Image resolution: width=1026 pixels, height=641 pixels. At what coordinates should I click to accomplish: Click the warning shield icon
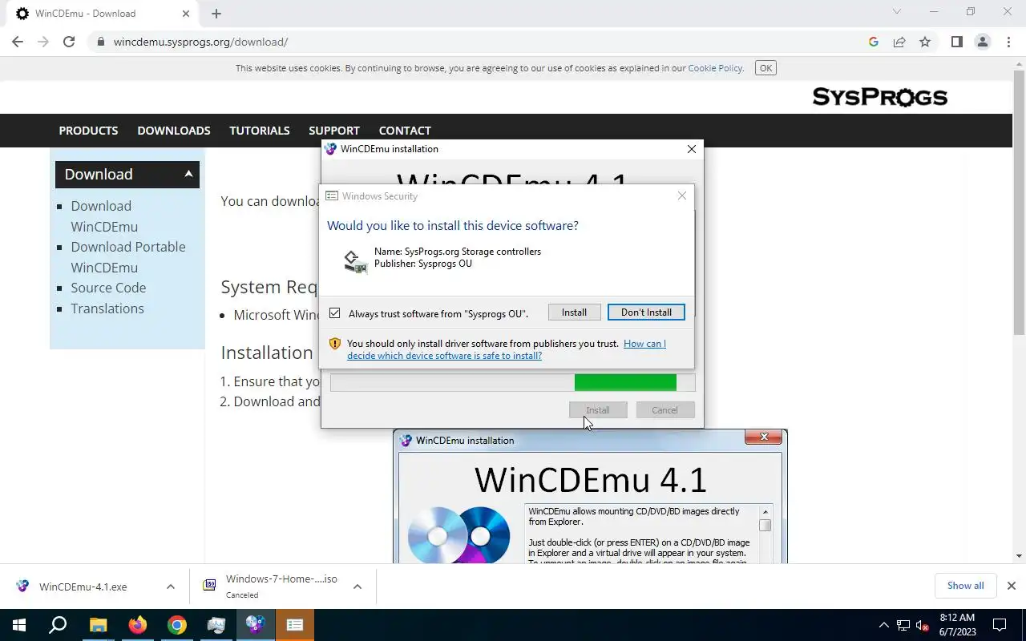[335, 344]
